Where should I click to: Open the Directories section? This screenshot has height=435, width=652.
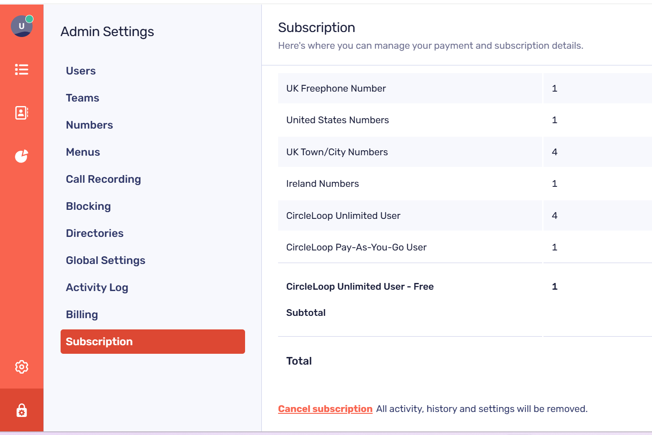(x=94, y=233)
